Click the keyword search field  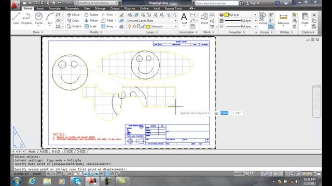tap(216, 3)
